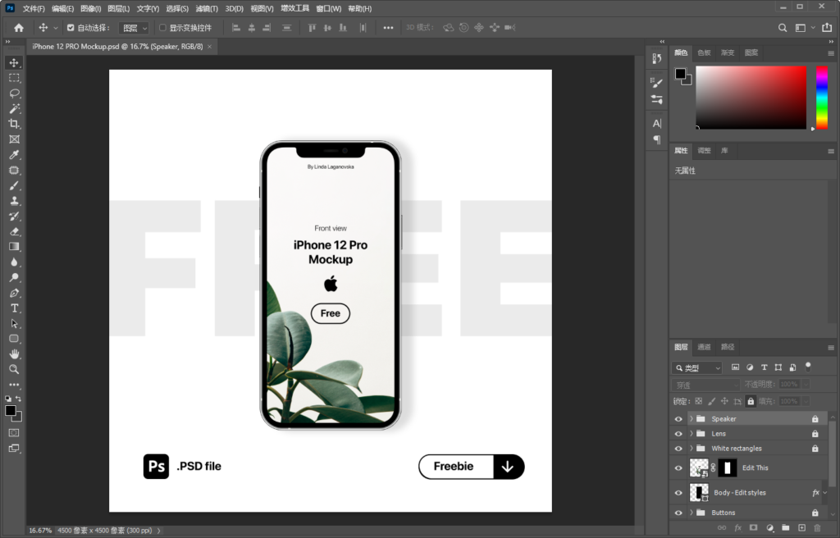This screenshot has width=840, height=538.
Task: Select the Lasso tool
Action: click(14, 93)
